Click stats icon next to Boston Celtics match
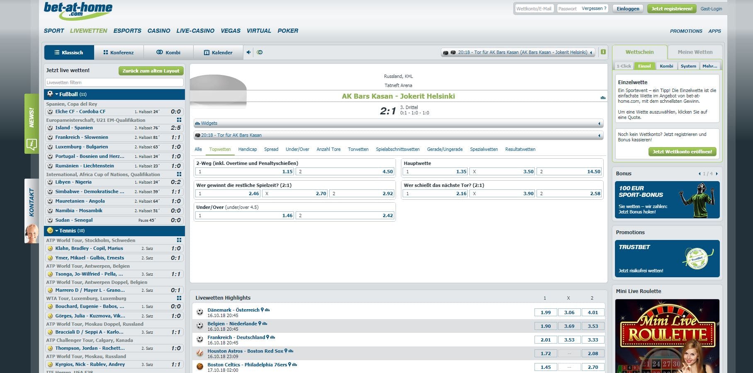 click(295, 365)
